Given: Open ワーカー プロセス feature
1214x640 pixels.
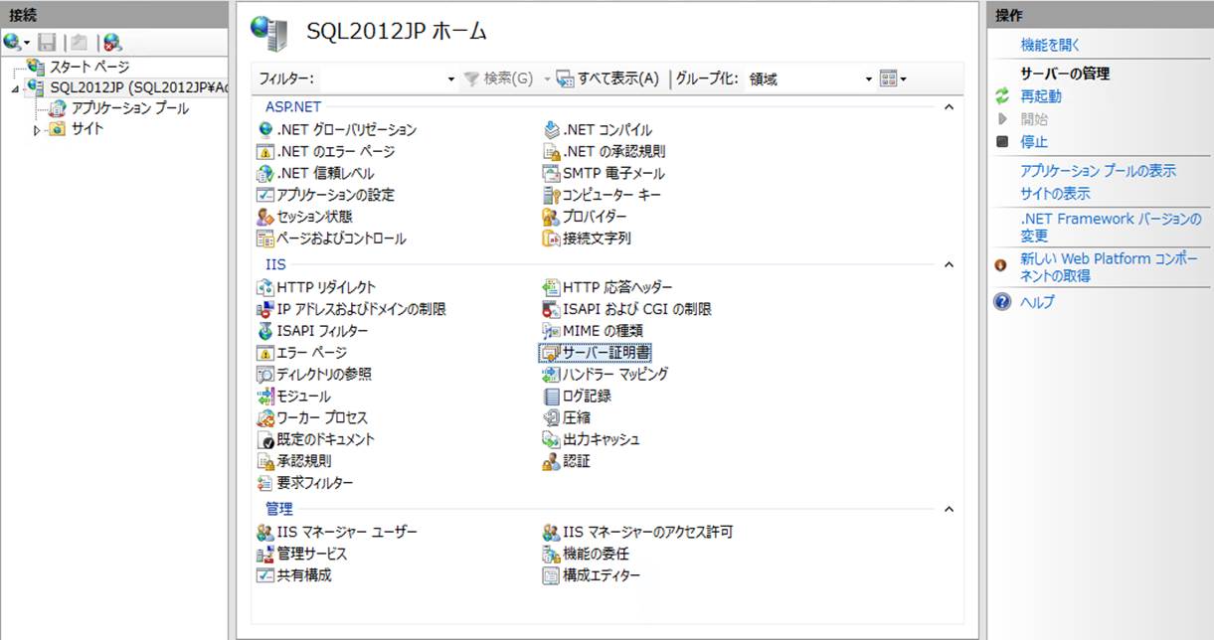Looking at the screenshot, I should click(313, 418).
